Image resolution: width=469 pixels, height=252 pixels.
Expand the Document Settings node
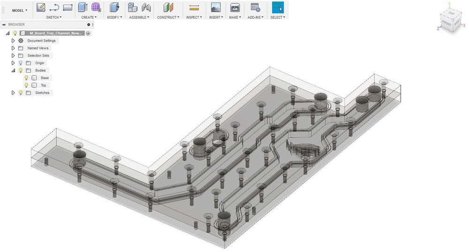[x=13, y=41]
